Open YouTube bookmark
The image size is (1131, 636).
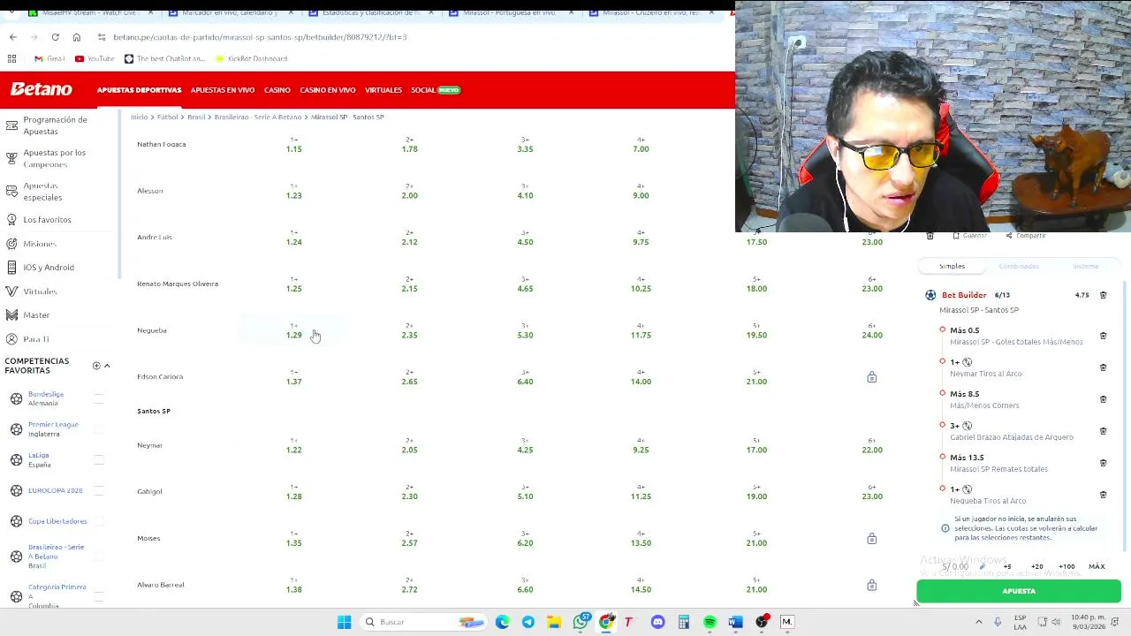(95, 58)
